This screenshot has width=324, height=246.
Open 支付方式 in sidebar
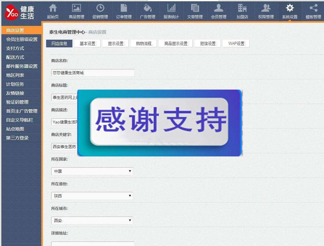click(21, 48)
